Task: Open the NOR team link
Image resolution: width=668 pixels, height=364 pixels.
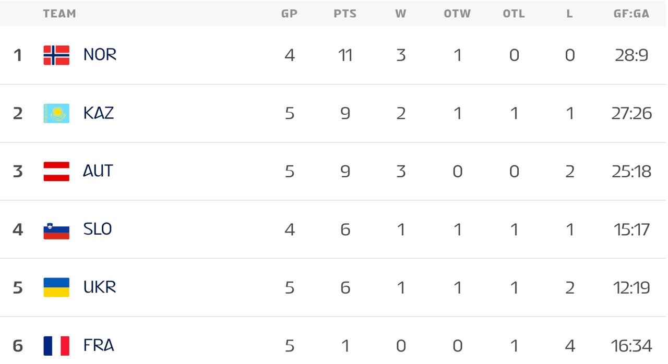Action: coord(100,55)
